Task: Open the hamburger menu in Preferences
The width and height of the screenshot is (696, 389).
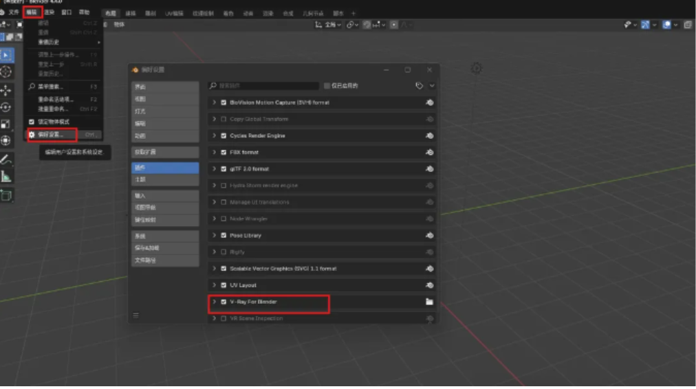Action: pos(135,315)
